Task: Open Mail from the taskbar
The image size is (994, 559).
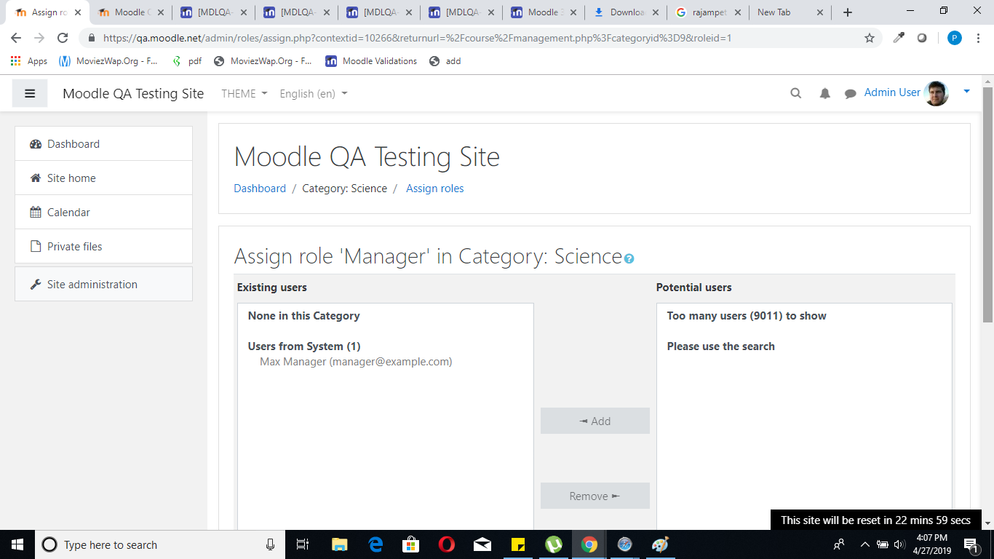Action: pos(482,544)
